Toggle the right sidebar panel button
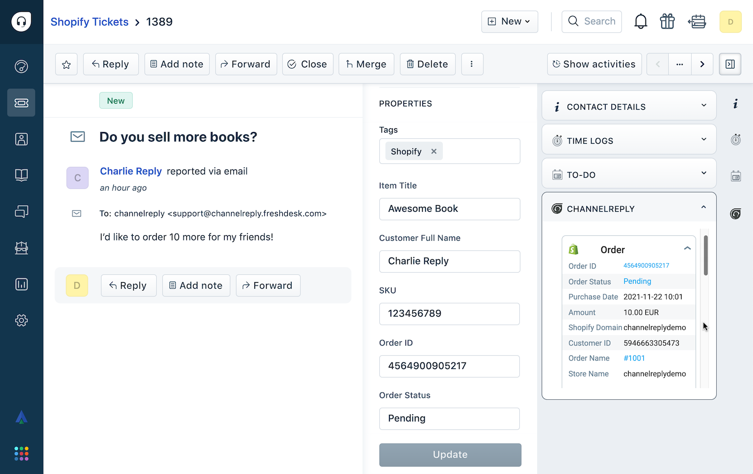 pos(730,64)
